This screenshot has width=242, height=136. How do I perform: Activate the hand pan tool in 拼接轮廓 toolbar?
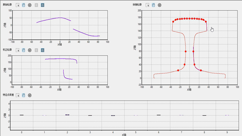(x=153, y=5)
